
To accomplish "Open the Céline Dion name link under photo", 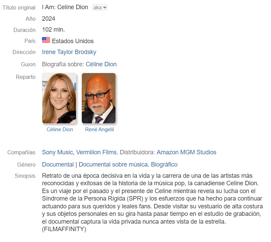I will pos(60,129).
